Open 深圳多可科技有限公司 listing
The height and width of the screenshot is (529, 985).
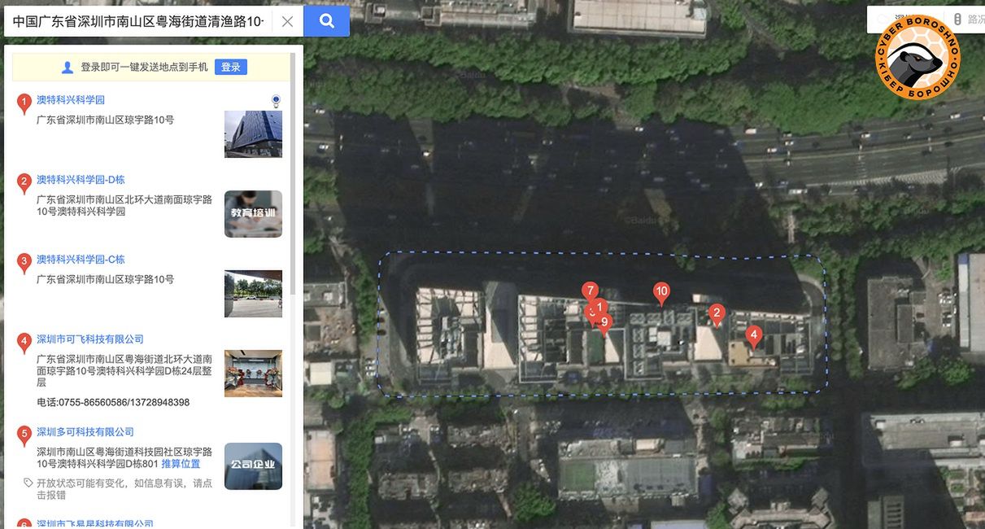click(x=85, y=432)
